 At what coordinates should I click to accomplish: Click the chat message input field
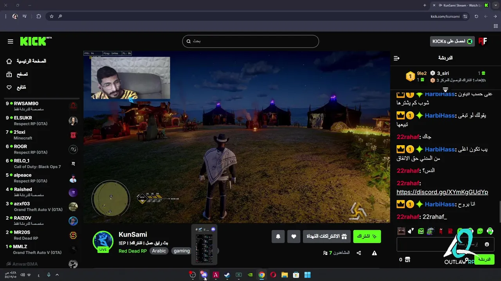tap(445, 244)
